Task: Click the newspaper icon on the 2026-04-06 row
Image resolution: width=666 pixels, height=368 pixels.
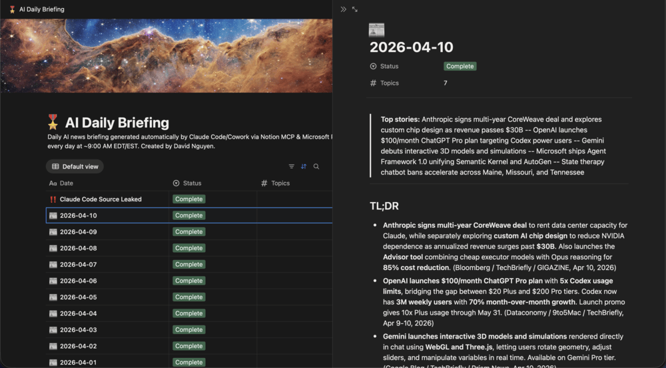Action: pyautogui.click(x=53, y=281)
